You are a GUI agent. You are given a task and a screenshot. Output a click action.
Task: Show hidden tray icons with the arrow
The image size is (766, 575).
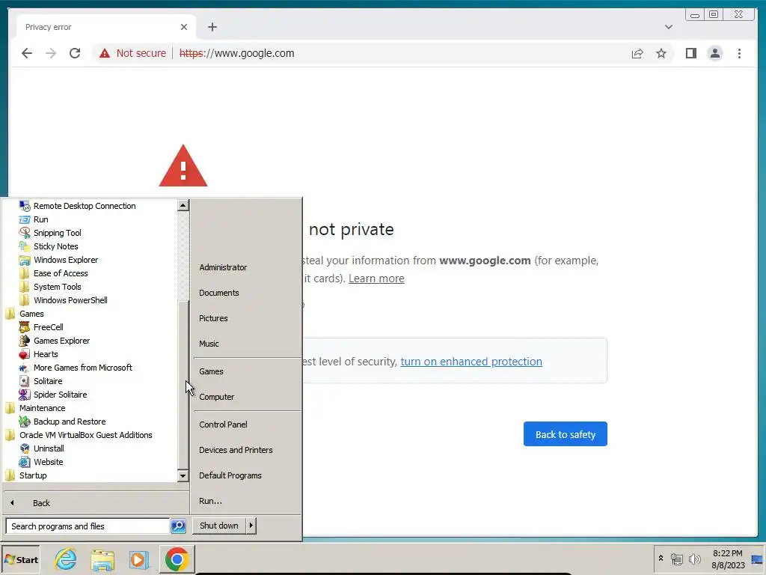coord(661,558)
